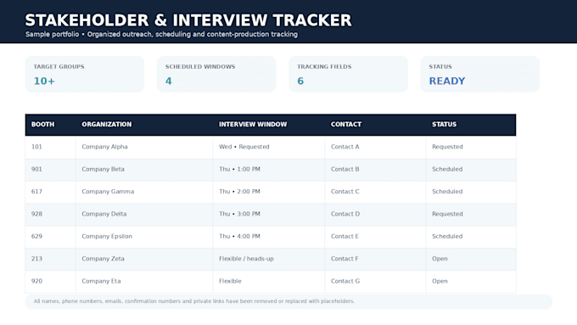Select the Company Gamma row
Image resolution: width=577 pixels, height=325 pixels.
coord(271,192)
